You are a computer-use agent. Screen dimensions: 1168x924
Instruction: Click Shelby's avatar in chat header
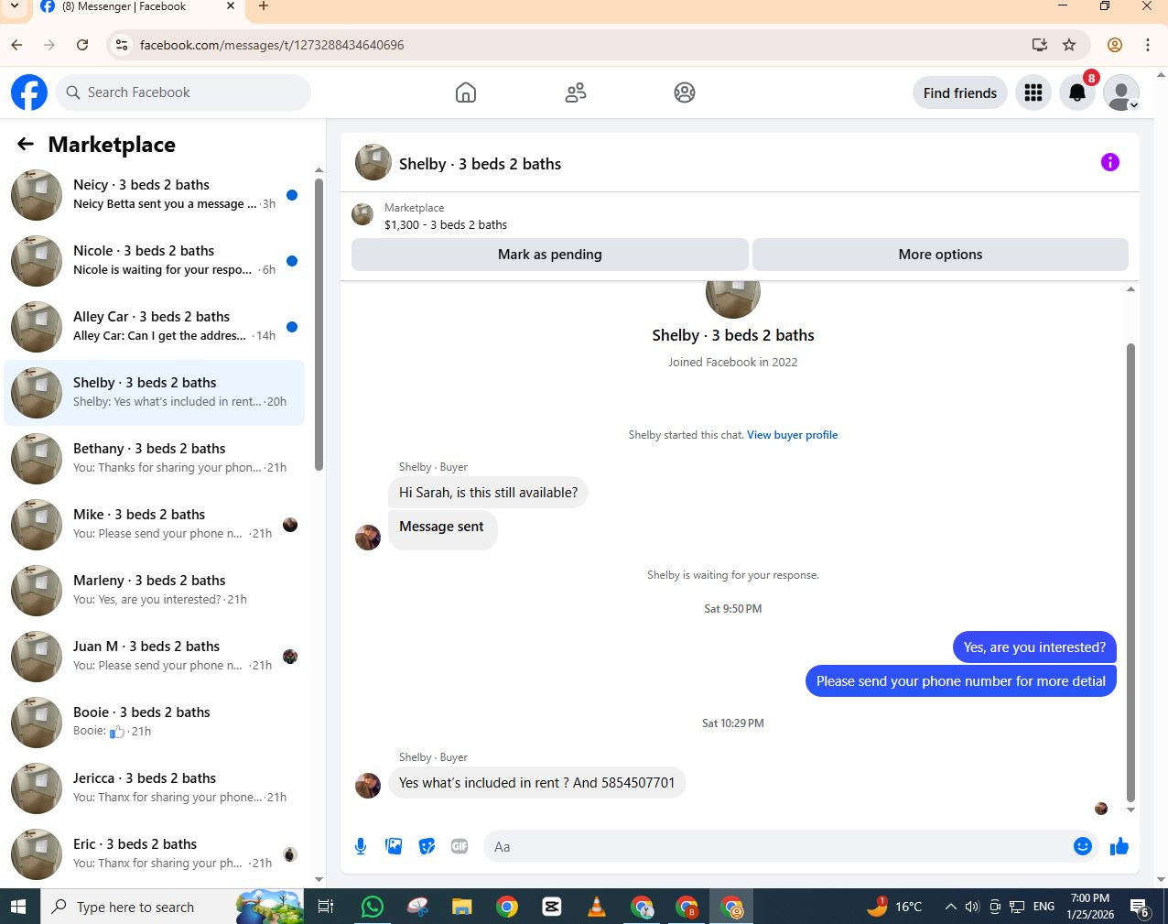(373, 163)
